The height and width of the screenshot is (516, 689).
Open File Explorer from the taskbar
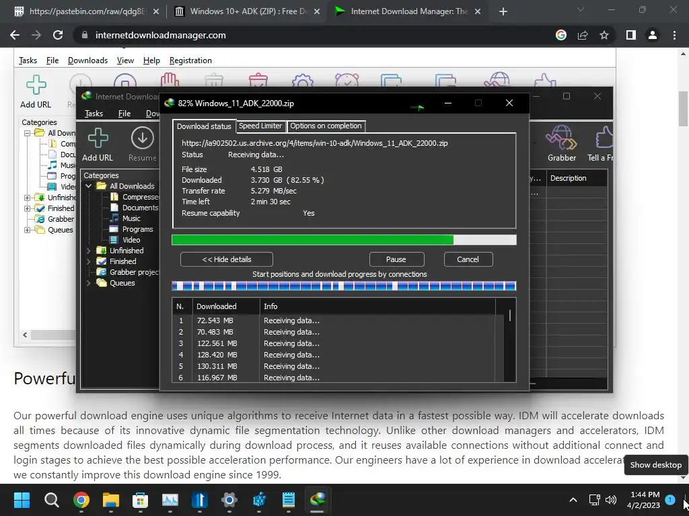point(111,500)
